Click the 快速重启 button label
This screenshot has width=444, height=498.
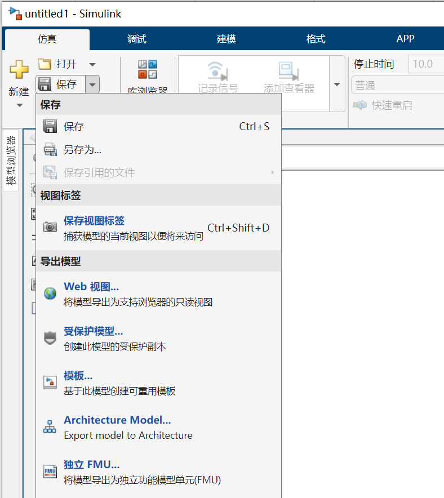pyautogui.click(x=392, y=105)
